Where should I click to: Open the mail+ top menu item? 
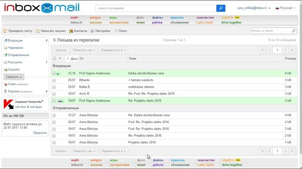tap(75, 17)
